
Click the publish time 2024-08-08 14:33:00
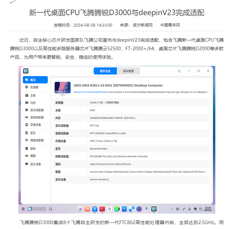pos(93,25)
